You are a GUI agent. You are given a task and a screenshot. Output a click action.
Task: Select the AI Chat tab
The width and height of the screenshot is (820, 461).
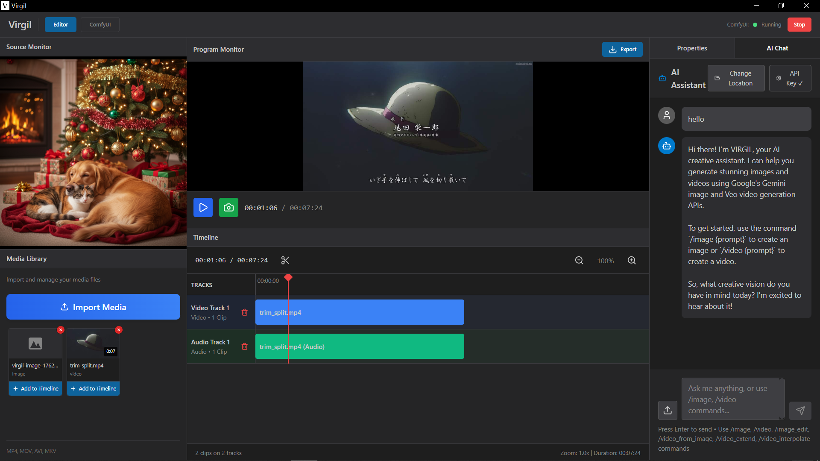pyautogui.click(x=777, y=48)
